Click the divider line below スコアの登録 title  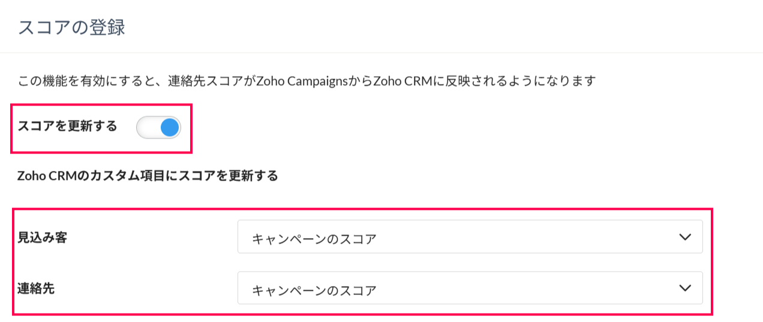(381, 52)
